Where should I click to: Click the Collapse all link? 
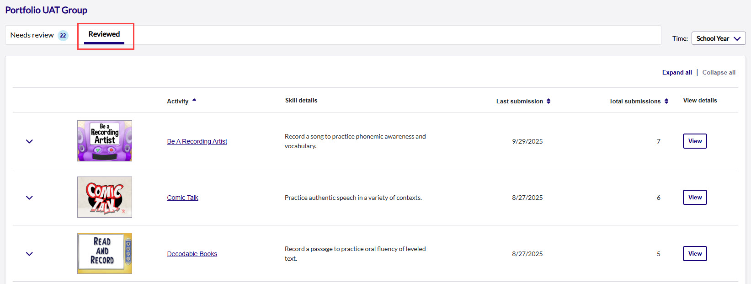719,72
